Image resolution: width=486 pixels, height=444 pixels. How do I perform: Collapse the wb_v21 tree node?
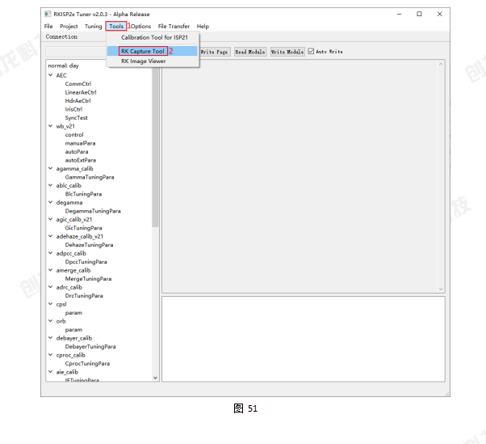click(51, 126)
